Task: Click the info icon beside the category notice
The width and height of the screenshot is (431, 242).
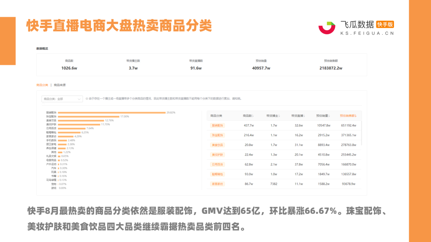Action: point(87,99)
